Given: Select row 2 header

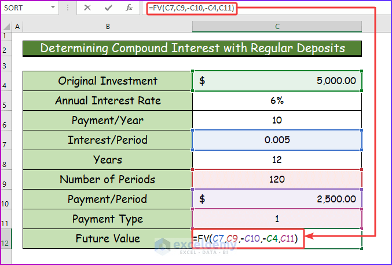Looking at the screenshot, I should [6, 48].
